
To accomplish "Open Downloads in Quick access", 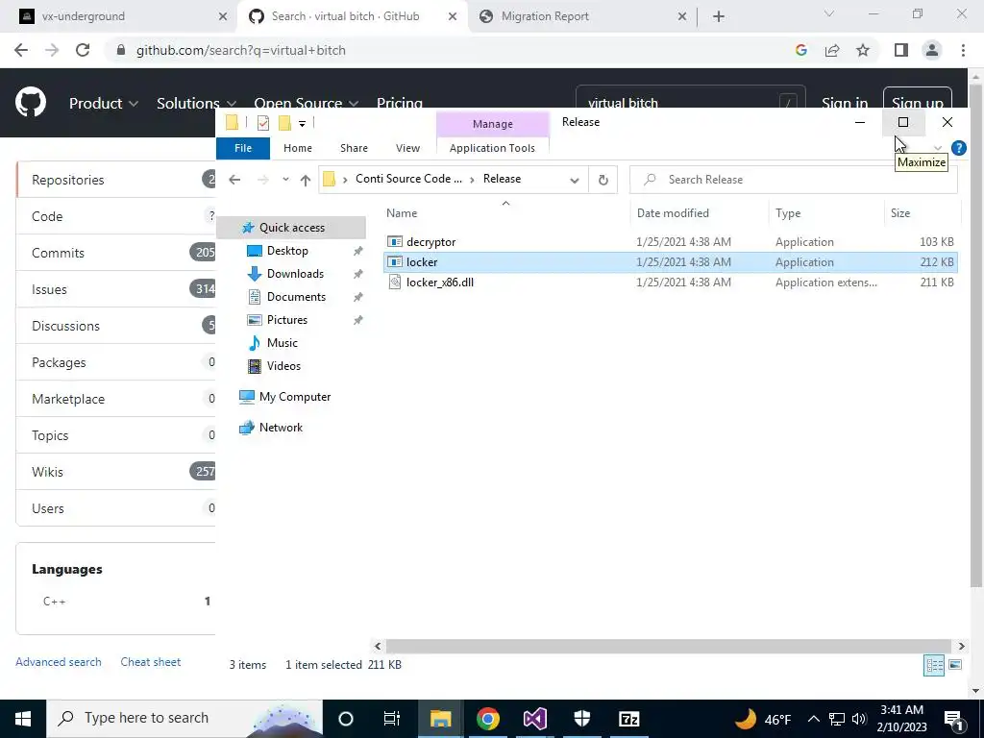I will pos(295,274).
